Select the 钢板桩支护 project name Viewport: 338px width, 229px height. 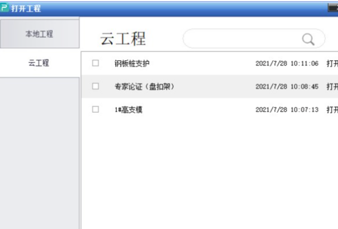point(132,64)
